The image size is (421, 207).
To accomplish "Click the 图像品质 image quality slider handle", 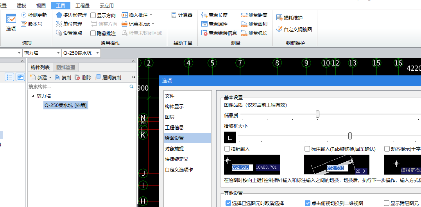I will pos(318,114).
